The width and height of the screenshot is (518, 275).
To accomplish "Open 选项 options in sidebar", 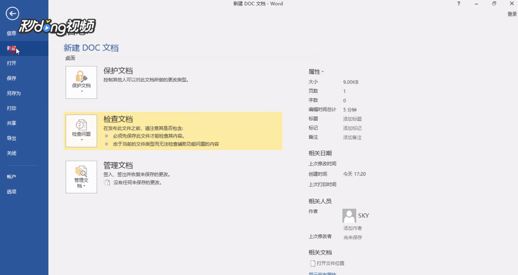I will coord(24,192).
